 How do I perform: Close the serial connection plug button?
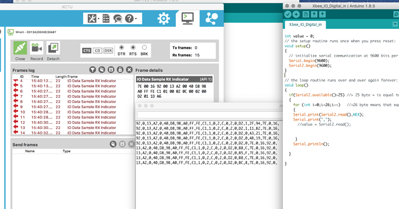[x=20, y=48]
